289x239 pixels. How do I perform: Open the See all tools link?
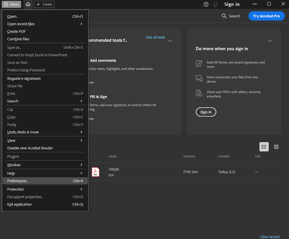tap(155, 37)
